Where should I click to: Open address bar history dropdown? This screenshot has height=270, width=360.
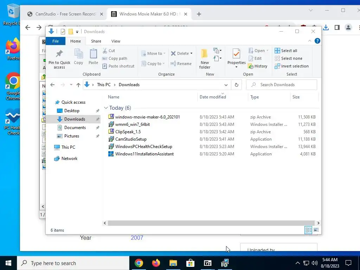(x=226, y=85)
